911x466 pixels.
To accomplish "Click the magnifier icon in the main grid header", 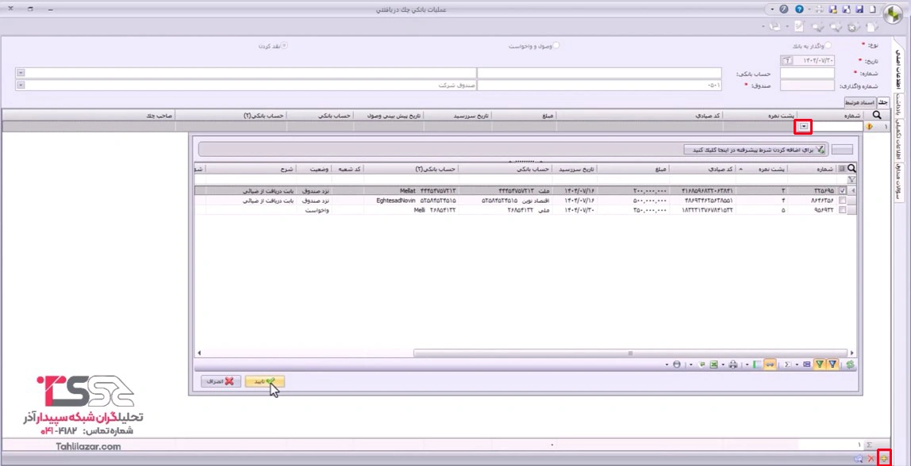I will 877,115.
